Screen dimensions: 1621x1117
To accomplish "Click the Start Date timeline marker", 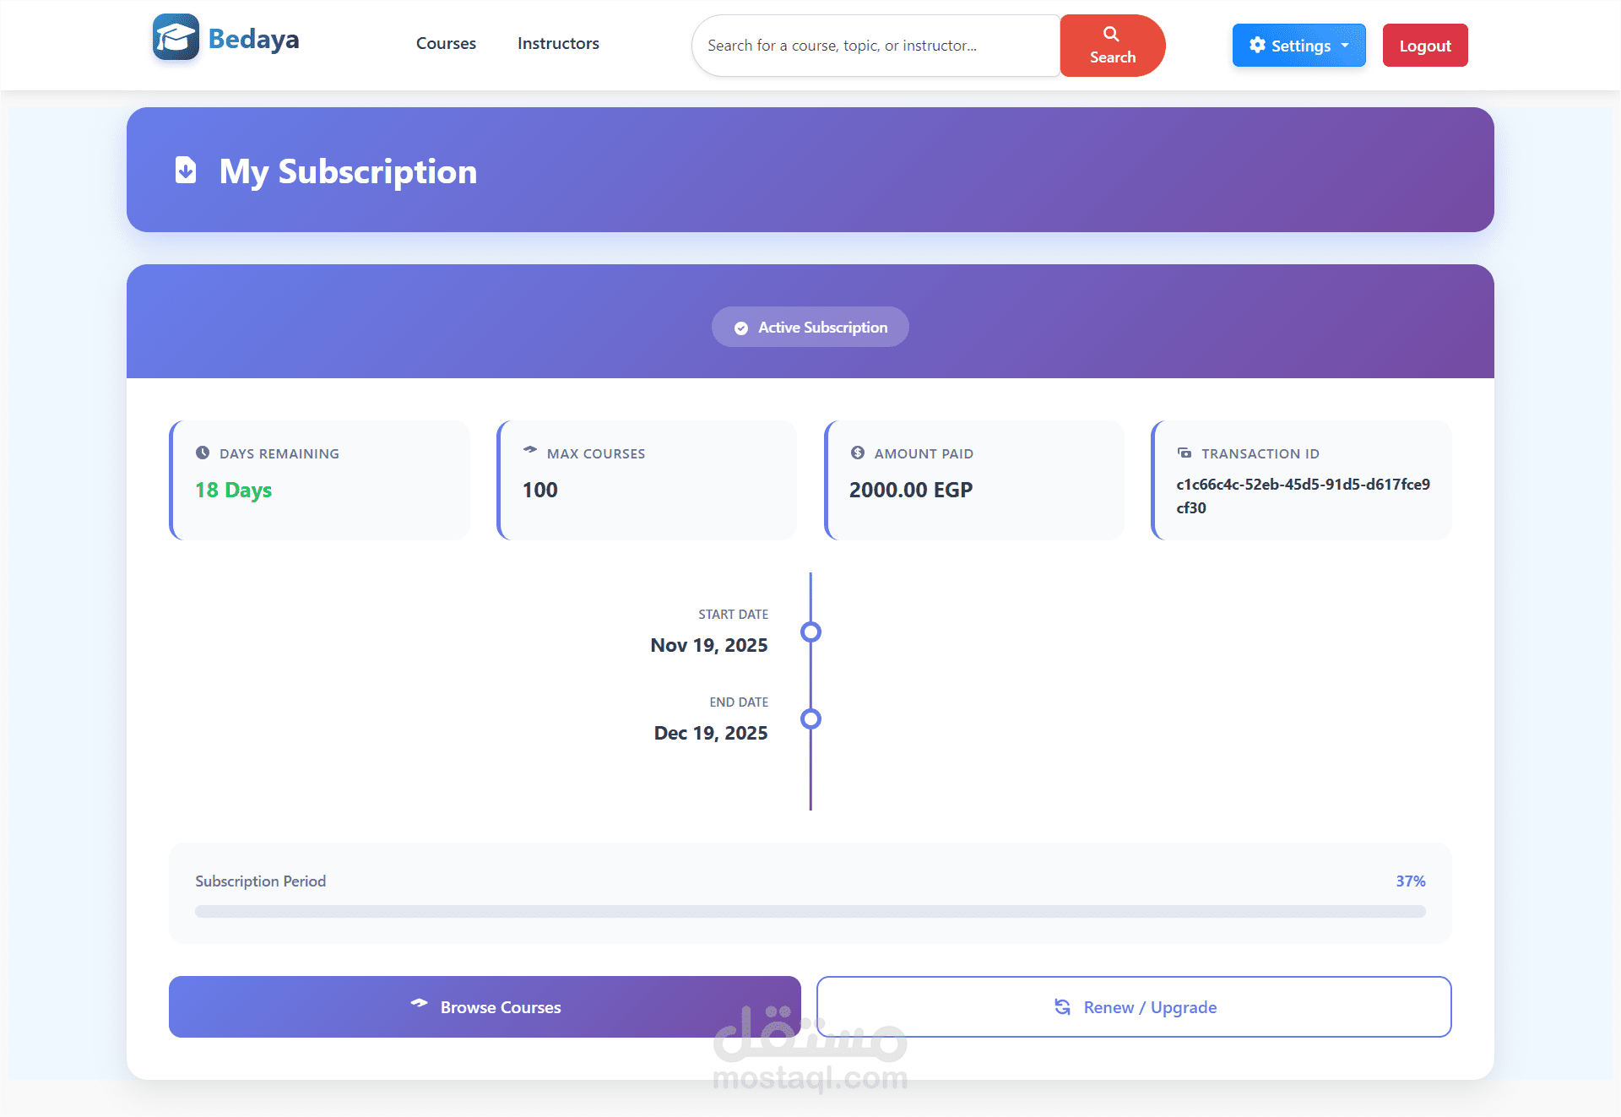I will point(810,632).
